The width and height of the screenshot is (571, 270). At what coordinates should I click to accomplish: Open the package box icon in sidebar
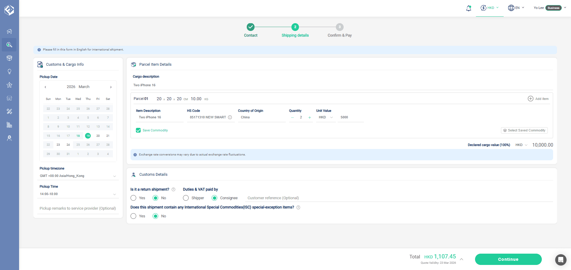[9, 58]
